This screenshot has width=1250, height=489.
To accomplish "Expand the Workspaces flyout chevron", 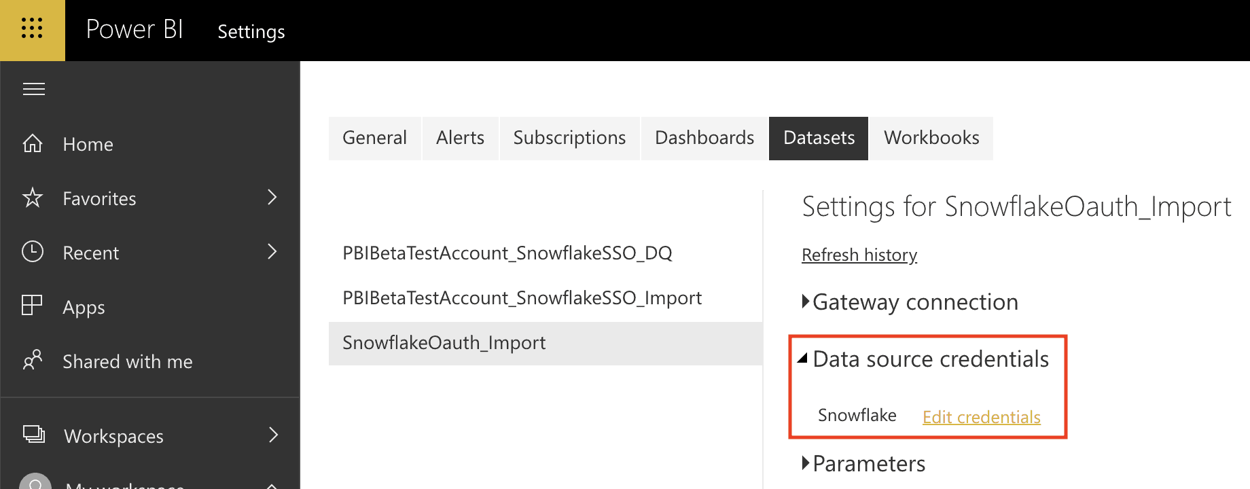I will point(273,435).
